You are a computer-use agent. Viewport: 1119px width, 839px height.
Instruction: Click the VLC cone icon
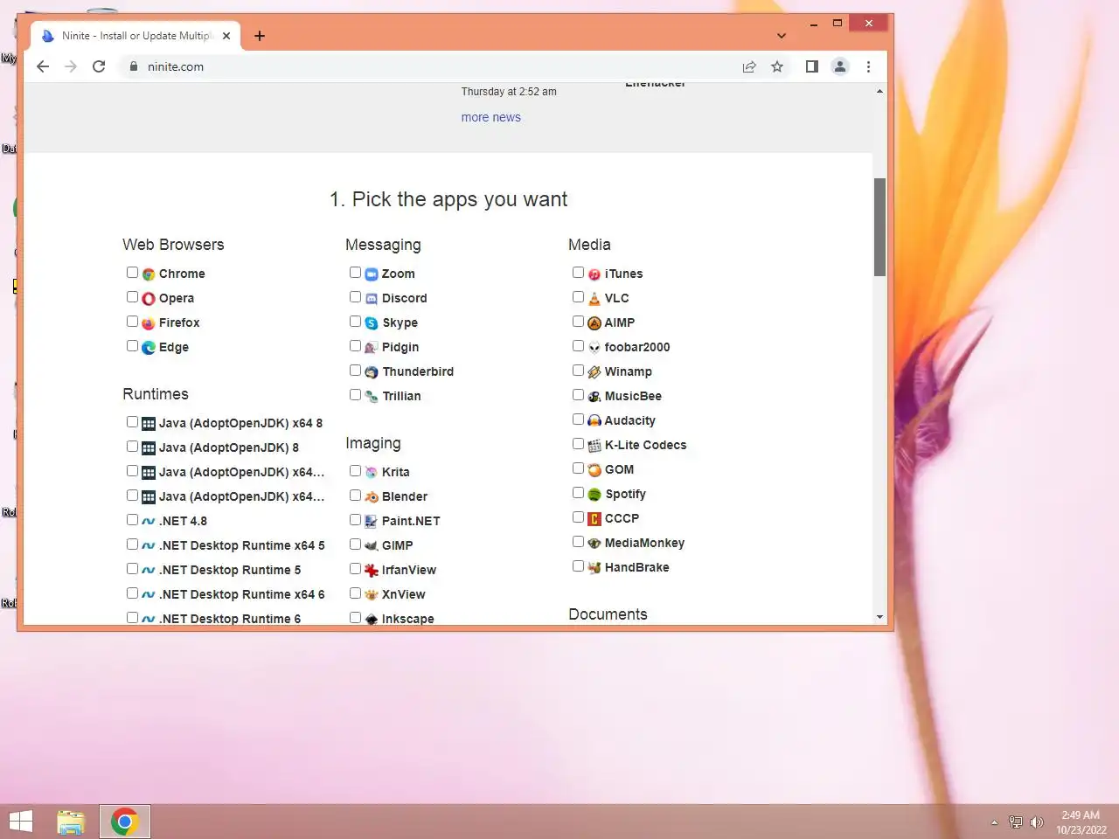click(x=594, y=299)
